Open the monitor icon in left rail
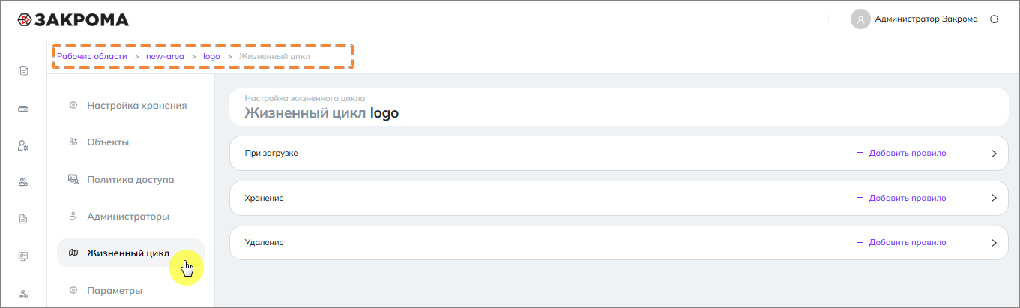The height and width of the screenshot is (308, 1020). (23, 256)
